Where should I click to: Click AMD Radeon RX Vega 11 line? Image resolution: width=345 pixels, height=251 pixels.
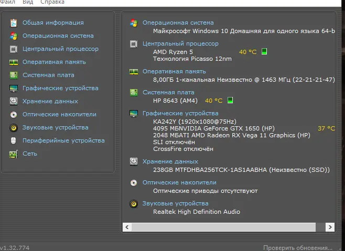pos(232,135)
